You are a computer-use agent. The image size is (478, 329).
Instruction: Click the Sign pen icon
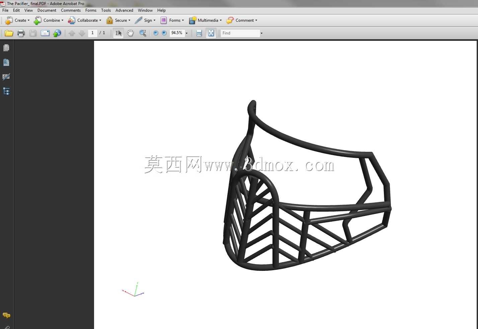pos(138,20)
